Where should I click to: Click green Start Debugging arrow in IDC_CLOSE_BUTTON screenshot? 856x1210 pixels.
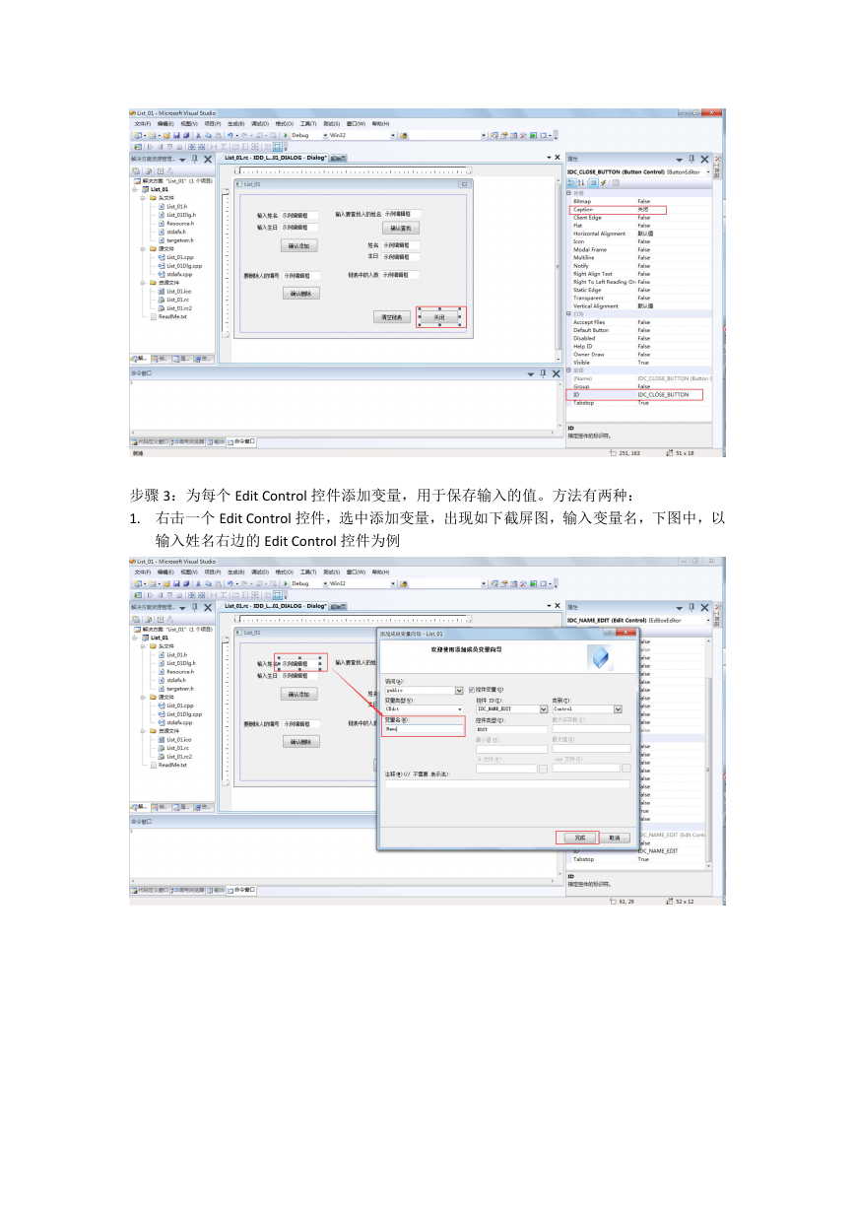286,135
